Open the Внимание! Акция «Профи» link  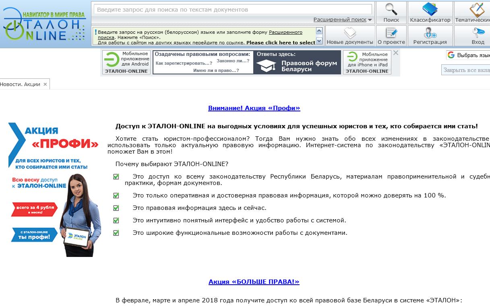coord(254,108)
